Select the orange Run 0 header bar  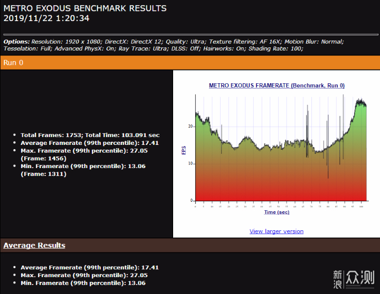[189, 63]
